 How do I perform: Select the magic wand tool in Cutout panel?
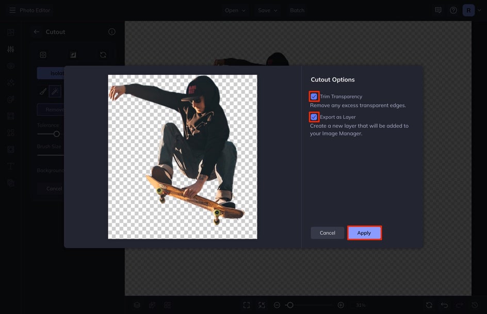[55, 91]
